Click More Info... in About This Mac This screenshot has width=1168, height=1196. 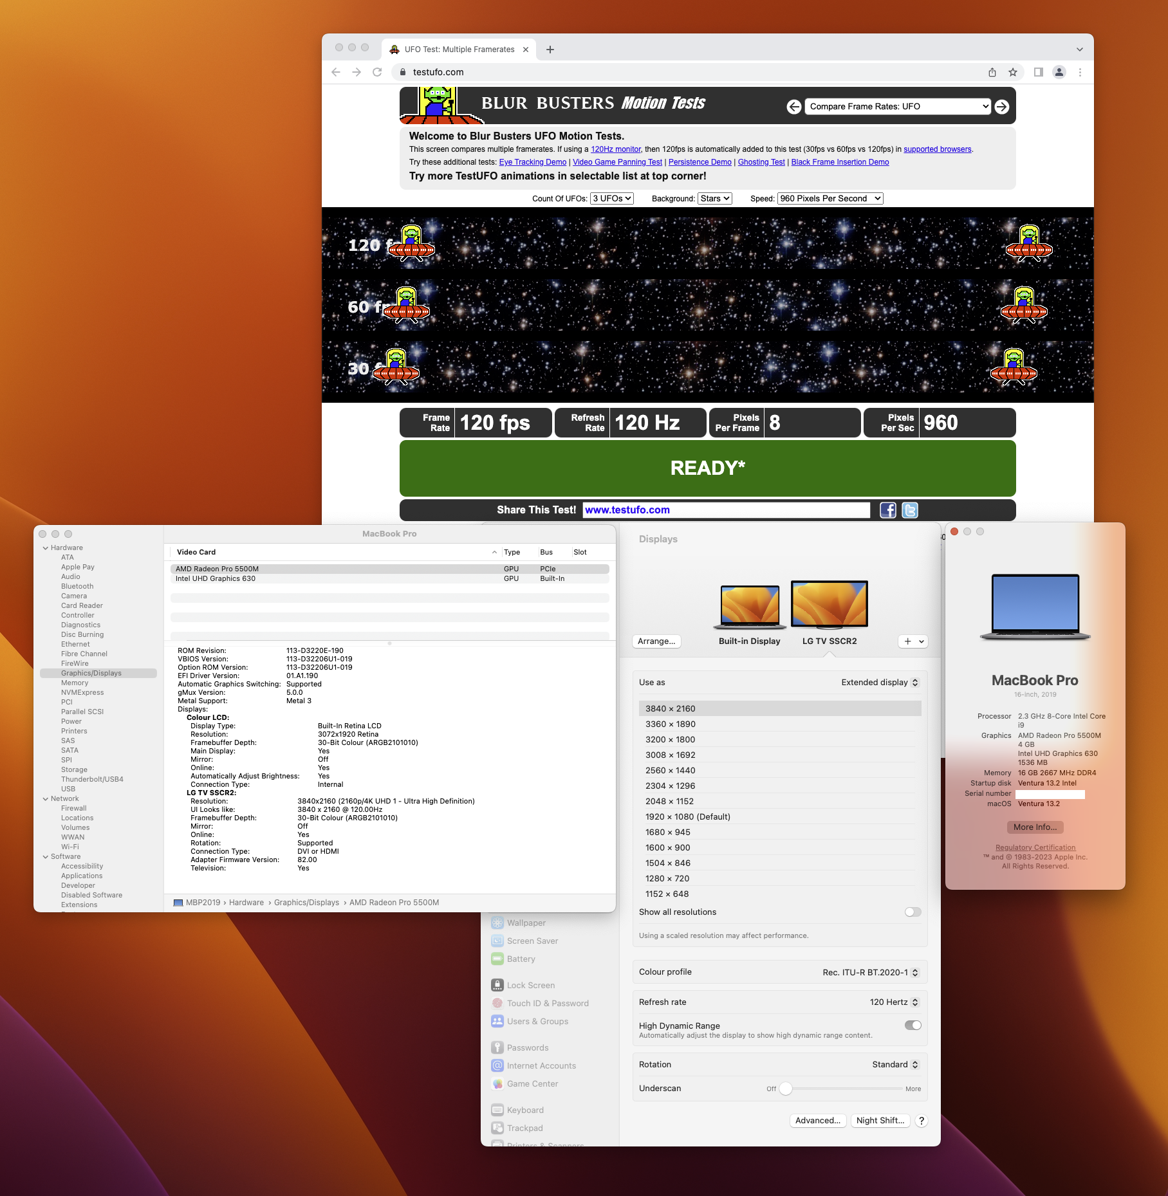click(1035, 827)
